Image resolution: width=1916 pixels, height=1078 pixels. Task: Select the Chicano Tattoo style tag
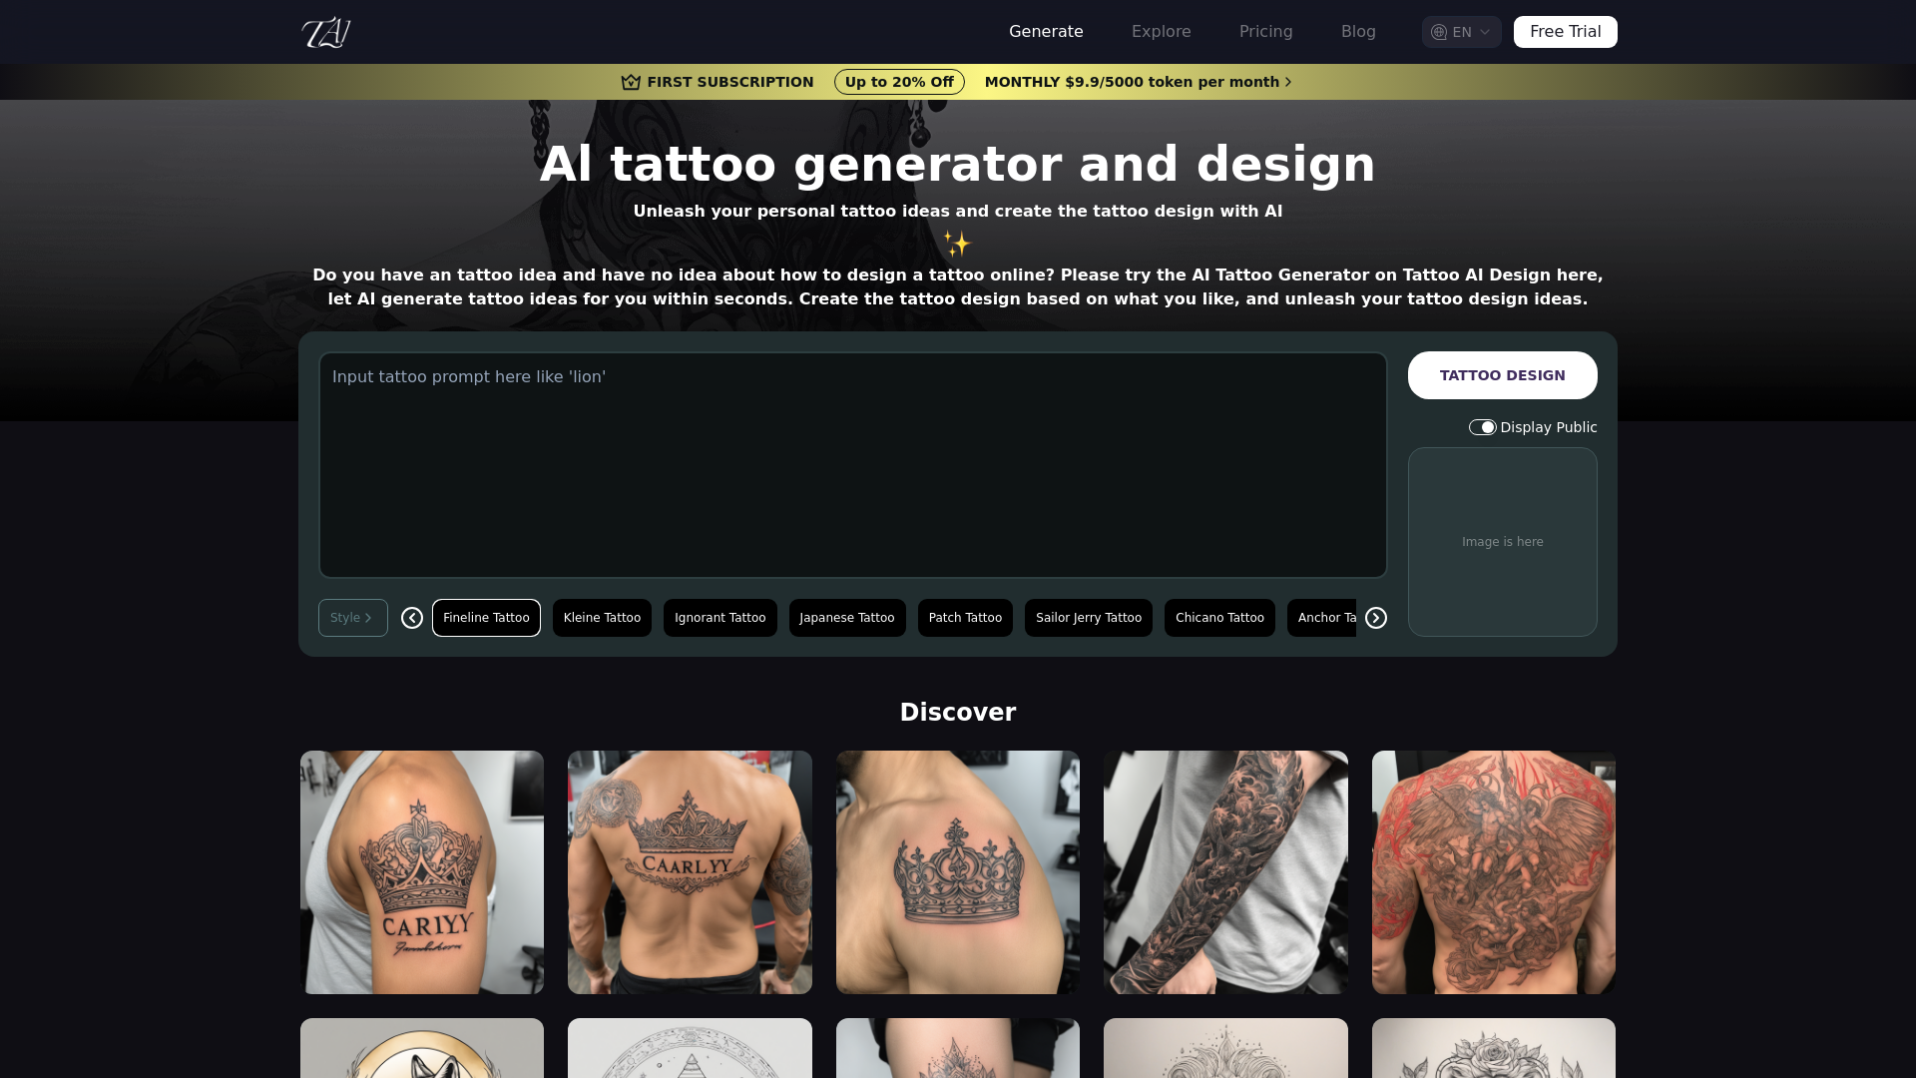[x=1219, y=617]
